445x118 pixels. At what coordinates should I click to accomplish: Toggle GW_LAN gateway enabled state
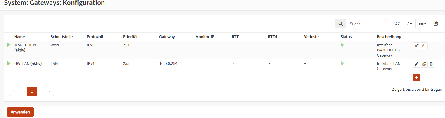pyautogui.click(x=9, y=63)
